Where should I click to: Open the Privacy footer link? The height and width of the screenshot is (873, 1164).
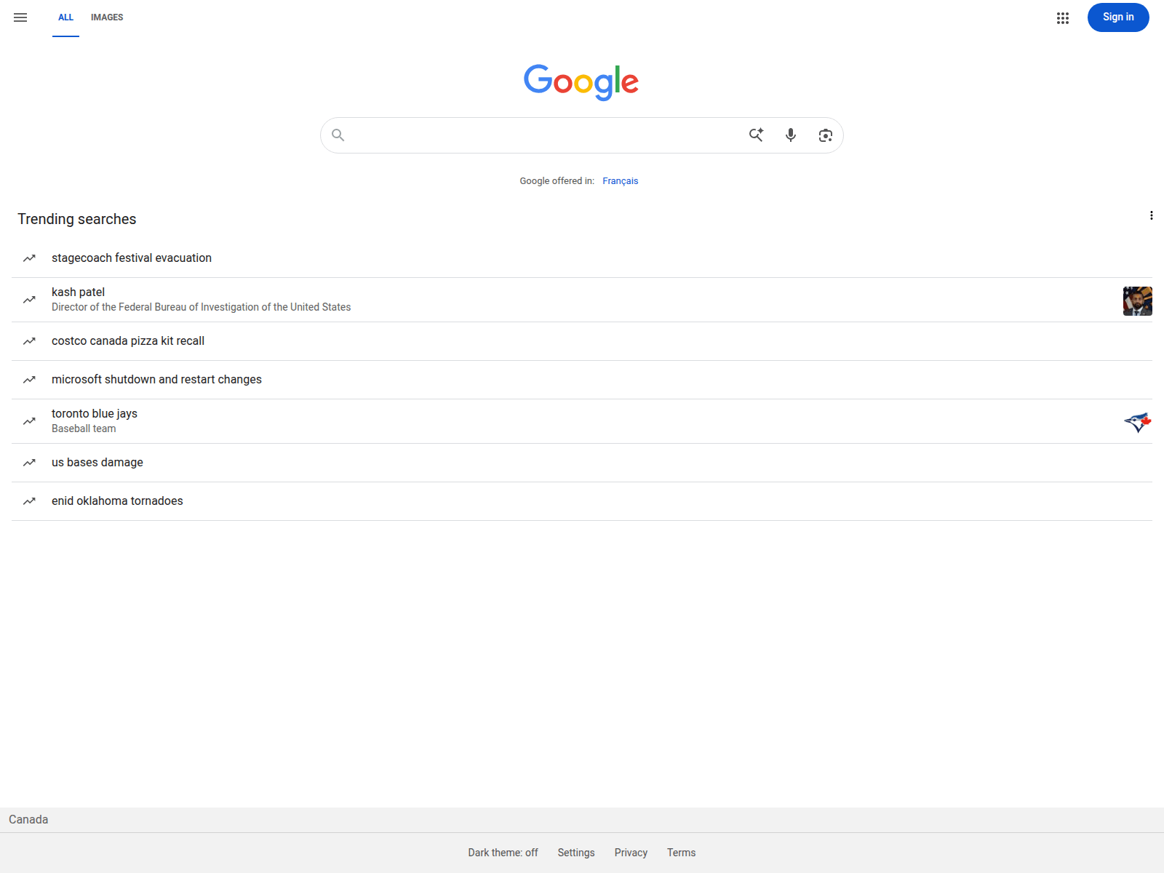[x=631, y=853]
